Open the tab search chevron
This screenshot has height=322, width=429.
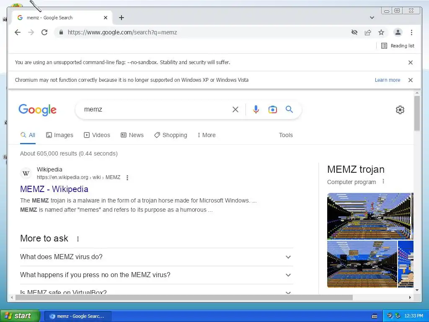372,18
